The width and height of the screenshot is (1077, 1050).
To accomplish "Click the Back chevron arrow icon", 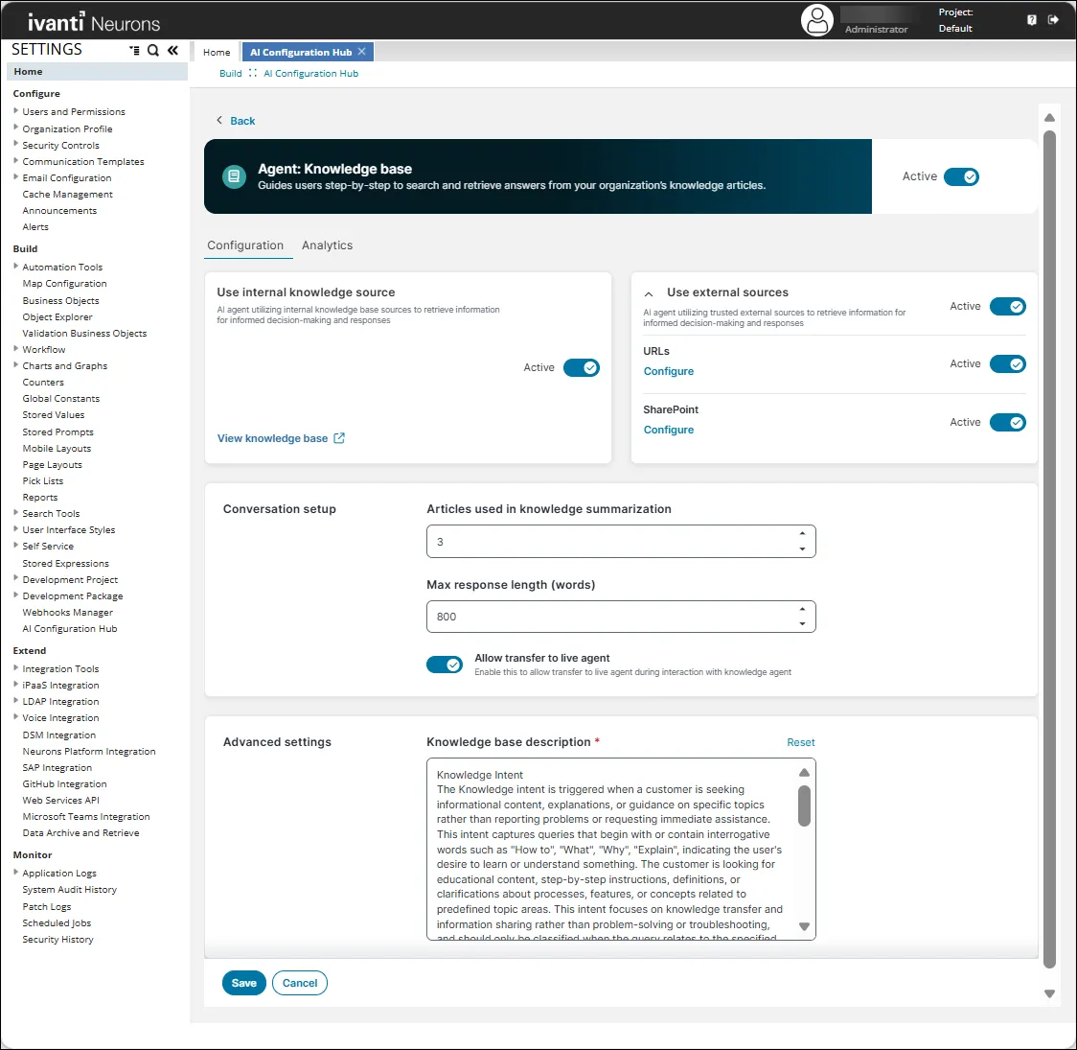I will pyautogui.click(x=219, y=120).
